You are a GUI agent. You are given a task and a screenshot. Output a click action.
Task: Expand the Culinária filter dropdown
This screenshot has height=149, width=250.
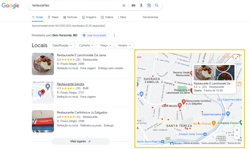[x=86, y=45]
